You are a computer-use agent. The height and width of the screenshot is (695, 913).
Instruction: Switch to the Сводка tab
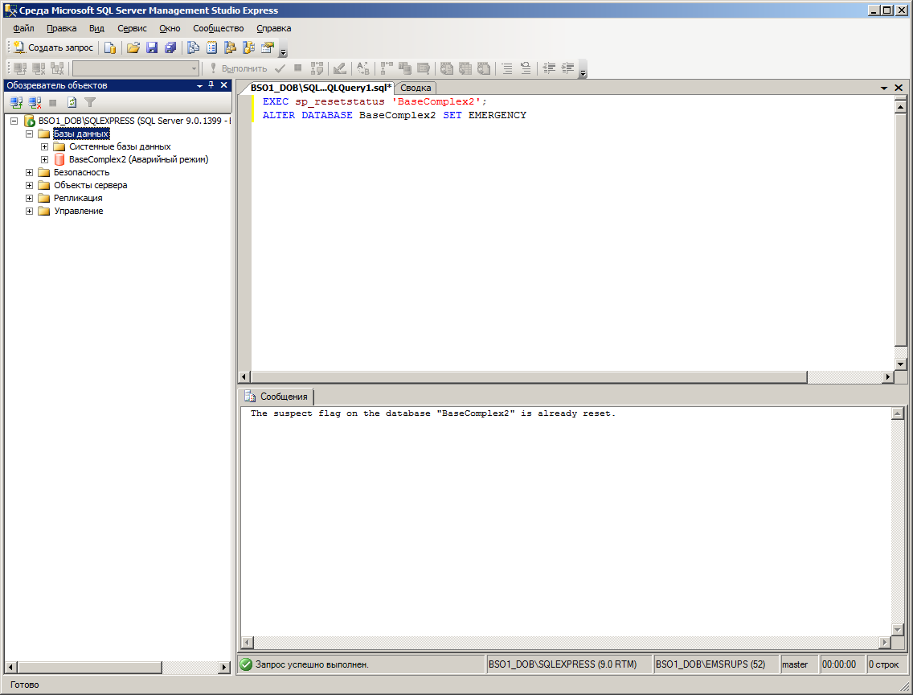(416, 88)
